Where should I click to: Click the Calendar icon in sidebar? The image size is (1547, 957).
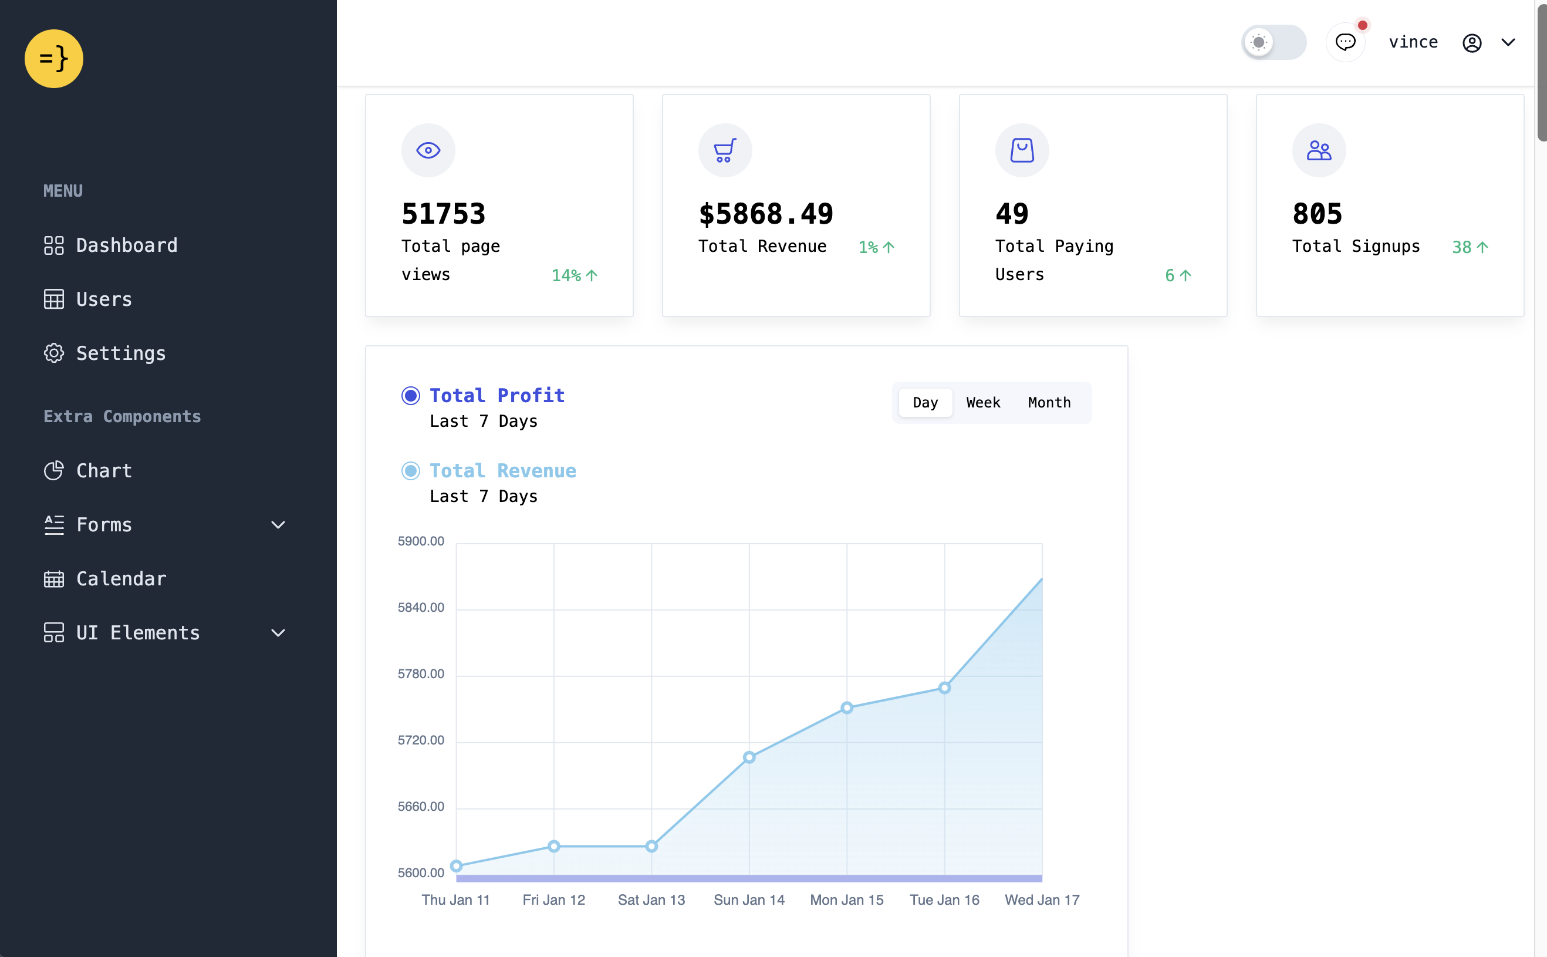click(54, 578)
